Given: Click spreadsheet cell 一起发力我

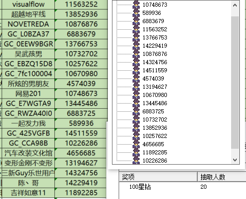Looking at the screenshot, I should tap(28, 123).
